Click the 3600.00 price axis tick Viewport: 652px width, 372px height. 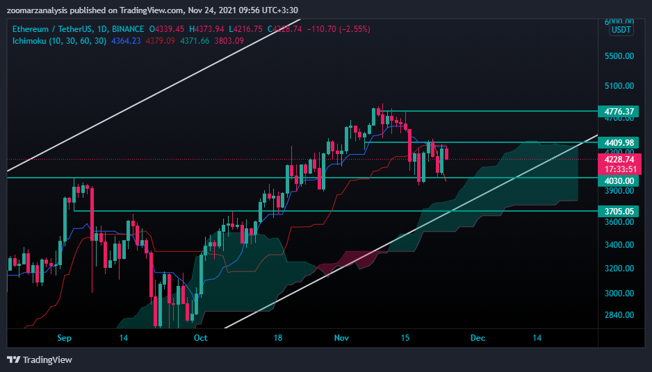click(x=619, y=221)
